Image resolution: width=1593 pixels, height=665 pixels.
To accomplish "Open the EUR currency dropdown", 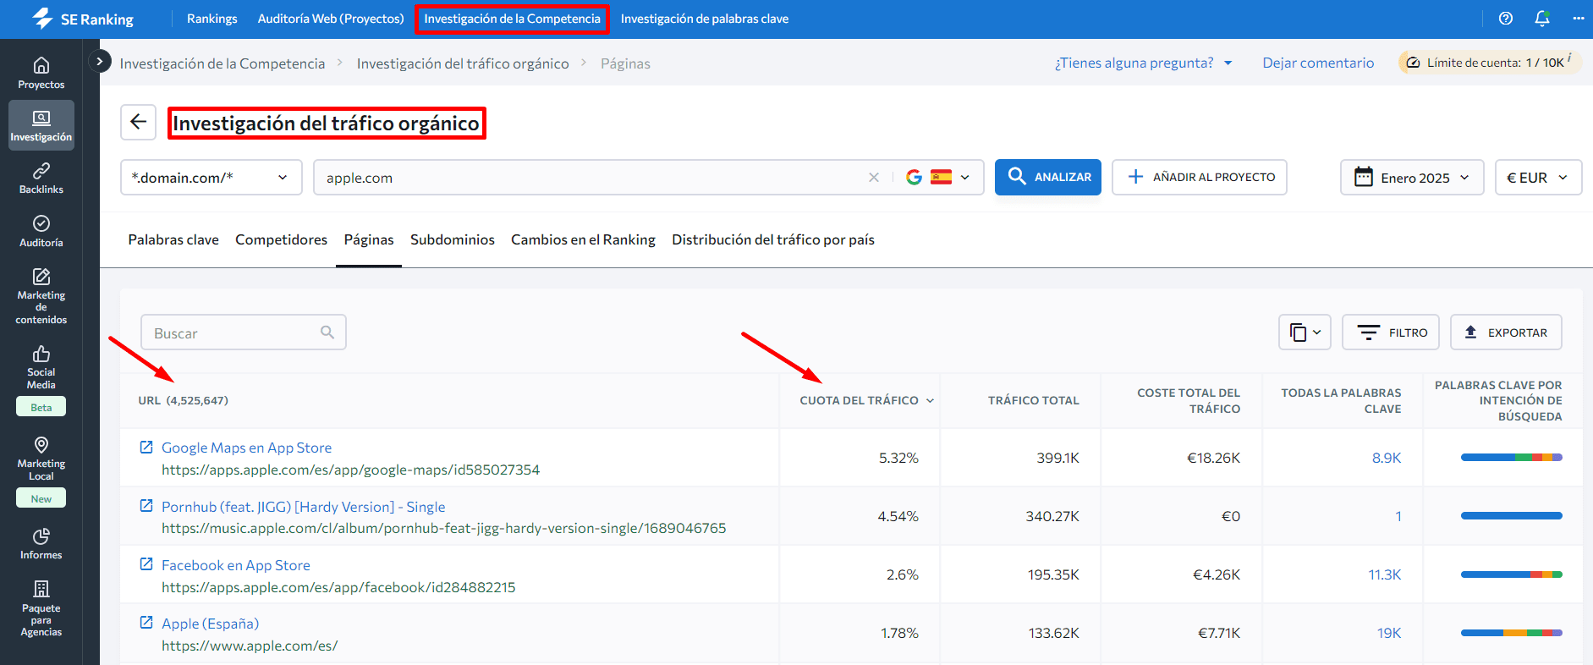I will click(1538, 178).
